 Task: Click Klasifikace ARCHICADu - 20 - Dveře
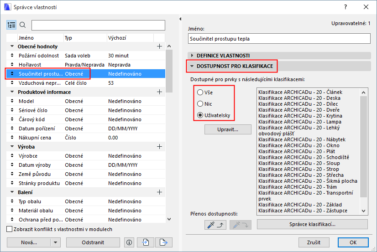(299, 110)
